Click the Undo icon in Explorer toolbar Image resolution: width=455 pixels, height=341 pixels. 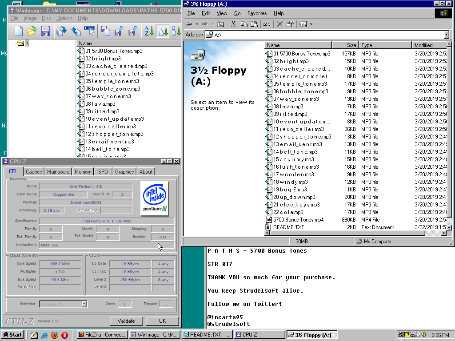tap(267, 24)
